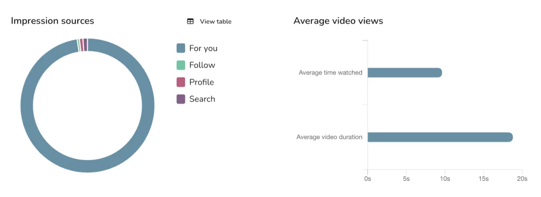Toggle the Follow legend green swatch

click(x=181, y=65)
